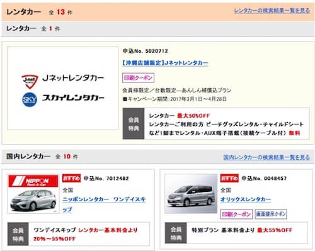Click the 特別プラン 基本料金より text
The height and width of the screenshot is (251, 315).
coord(223,230)
